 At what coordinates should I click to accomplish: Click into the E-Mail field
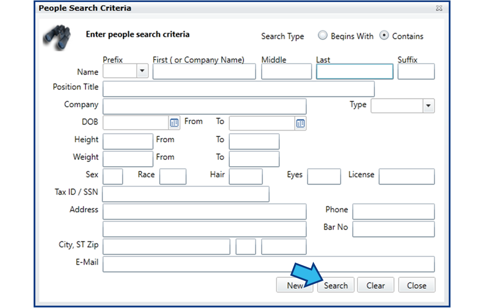269,264
